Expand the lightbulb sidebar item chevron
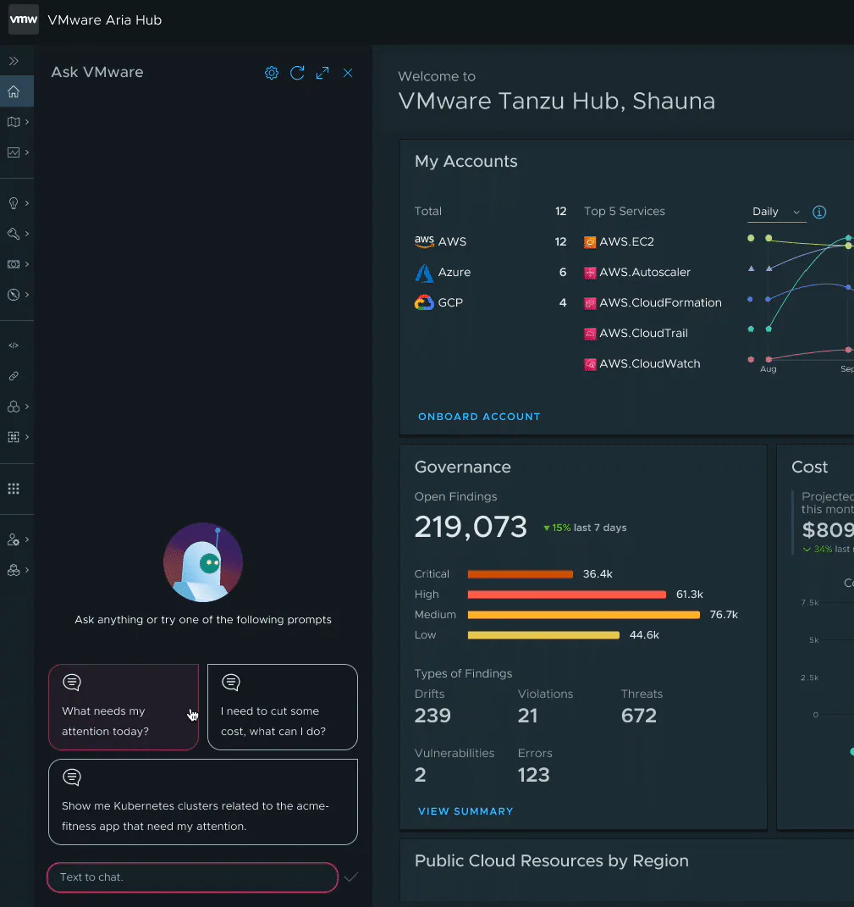The width and height of the screenshot is (854, 907). coord(26,203)
